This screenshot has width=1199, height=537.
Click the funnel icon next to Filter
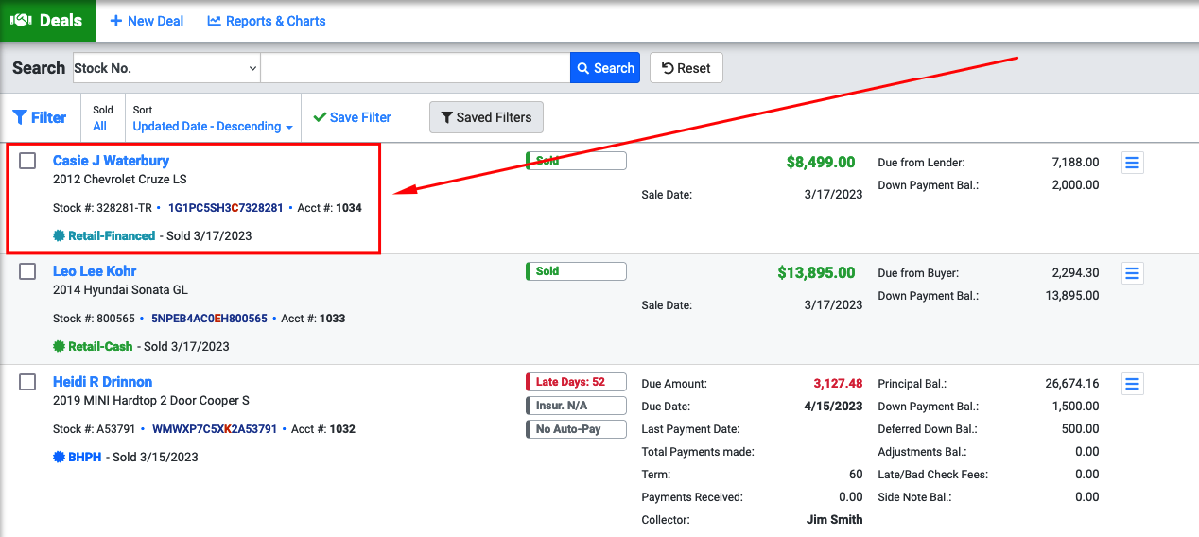click(20, 118)
